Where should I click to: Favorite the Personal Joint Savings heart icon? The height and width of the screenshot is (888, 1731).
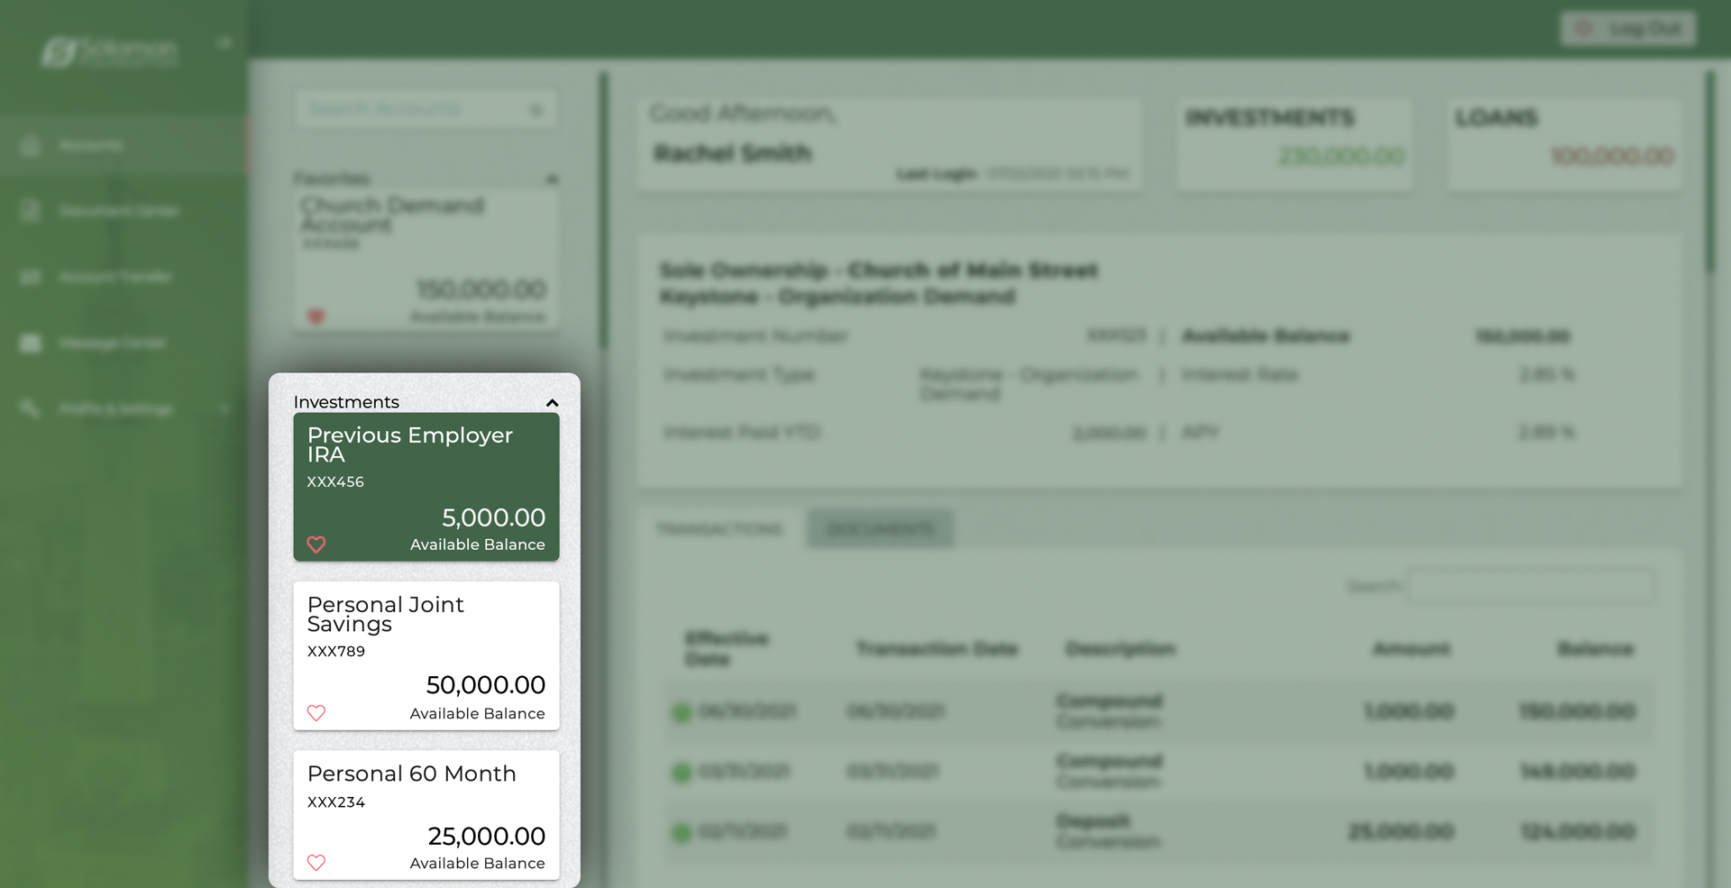[x=316, y=713]
